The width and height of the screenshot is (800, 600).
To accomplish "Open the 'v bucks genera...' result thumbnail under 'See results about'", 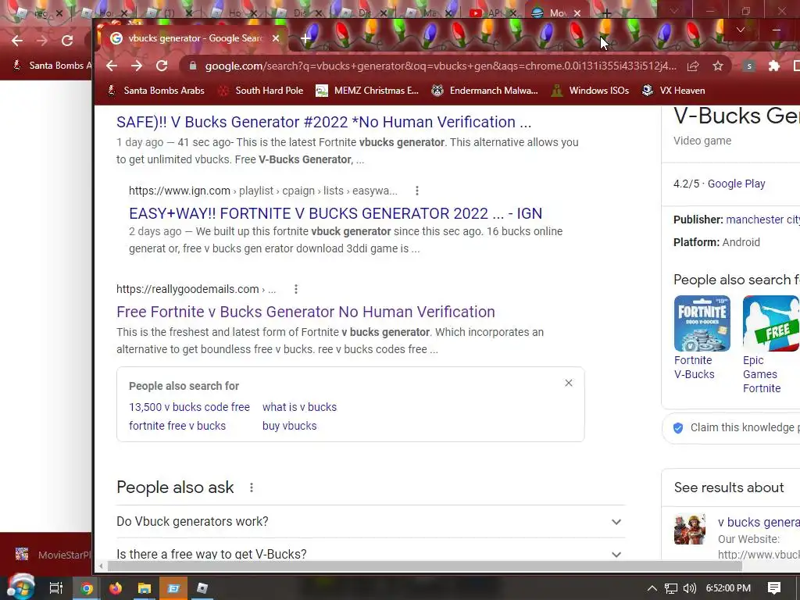I will [x=690, y=529].
